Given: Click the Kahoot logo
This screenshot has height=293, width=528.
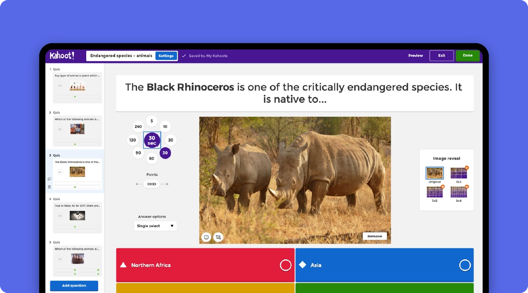Looking at the screenshot, I should pos(62,55).
